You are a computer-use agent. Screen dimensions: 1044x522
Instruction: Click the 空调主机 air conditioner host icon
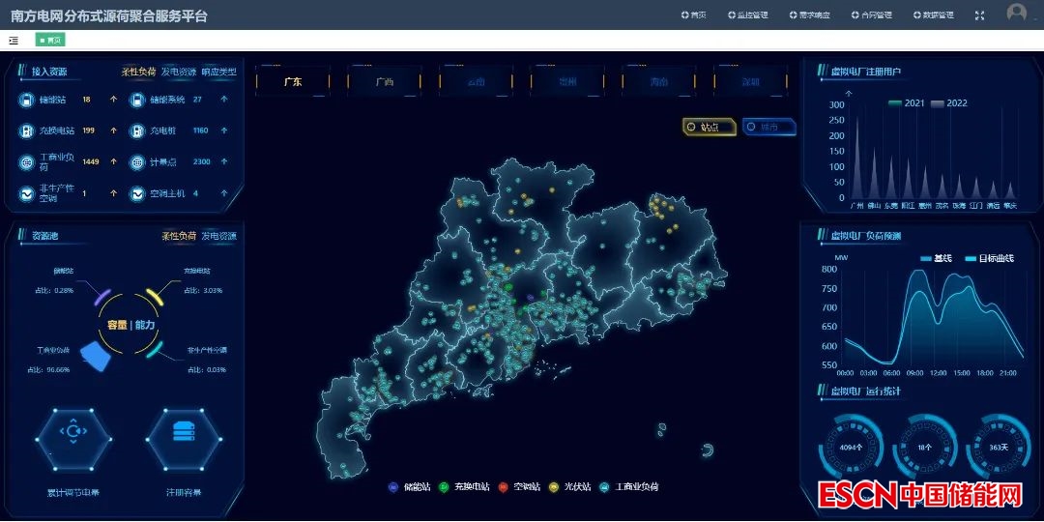coord(137,193)
